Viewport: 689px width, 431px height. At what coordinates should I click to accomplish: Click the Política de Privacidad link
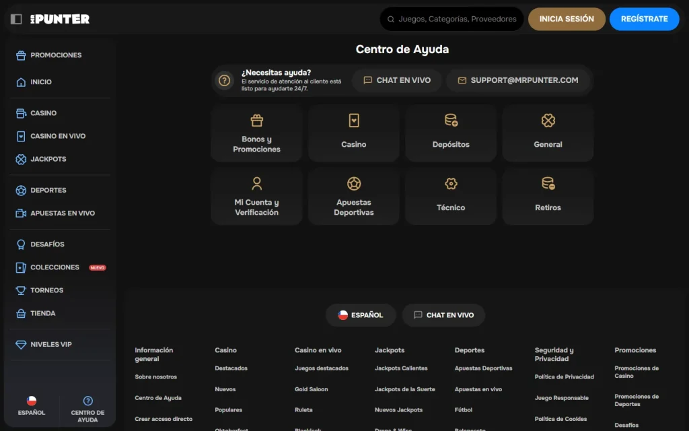click(x=565, y=377)
